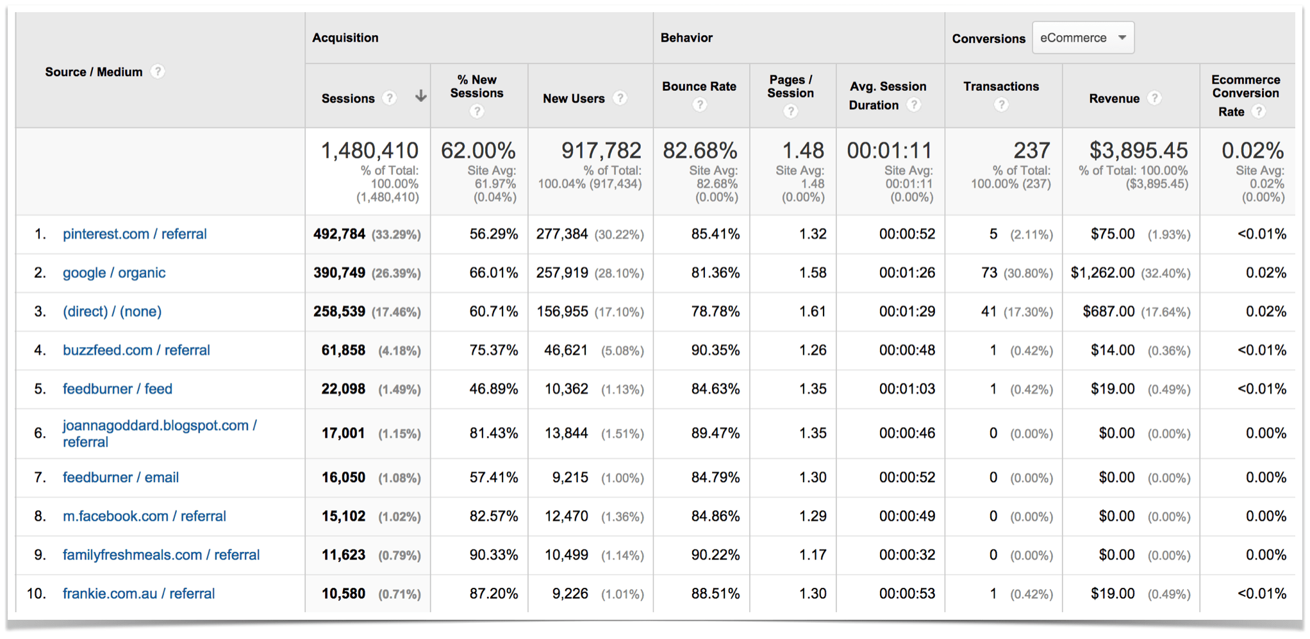Click the Transactions help question mark icon
This screenshot has width=1310, height=639.
(x=1001, y=104)
